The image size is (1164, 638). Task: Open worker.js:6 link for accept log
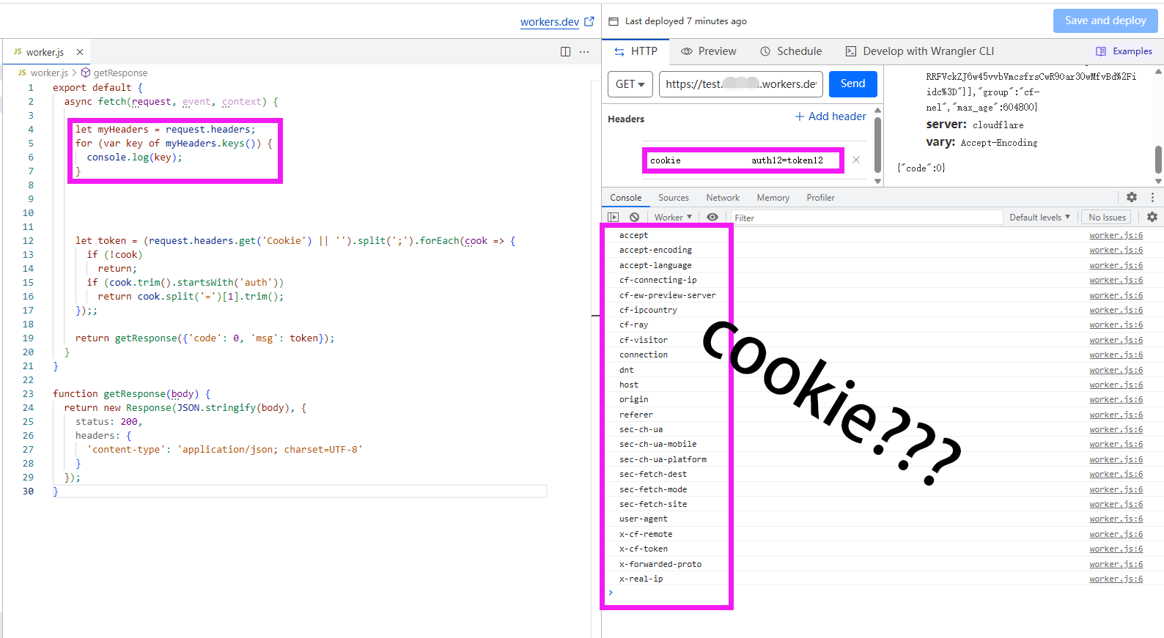[1116, 235]
